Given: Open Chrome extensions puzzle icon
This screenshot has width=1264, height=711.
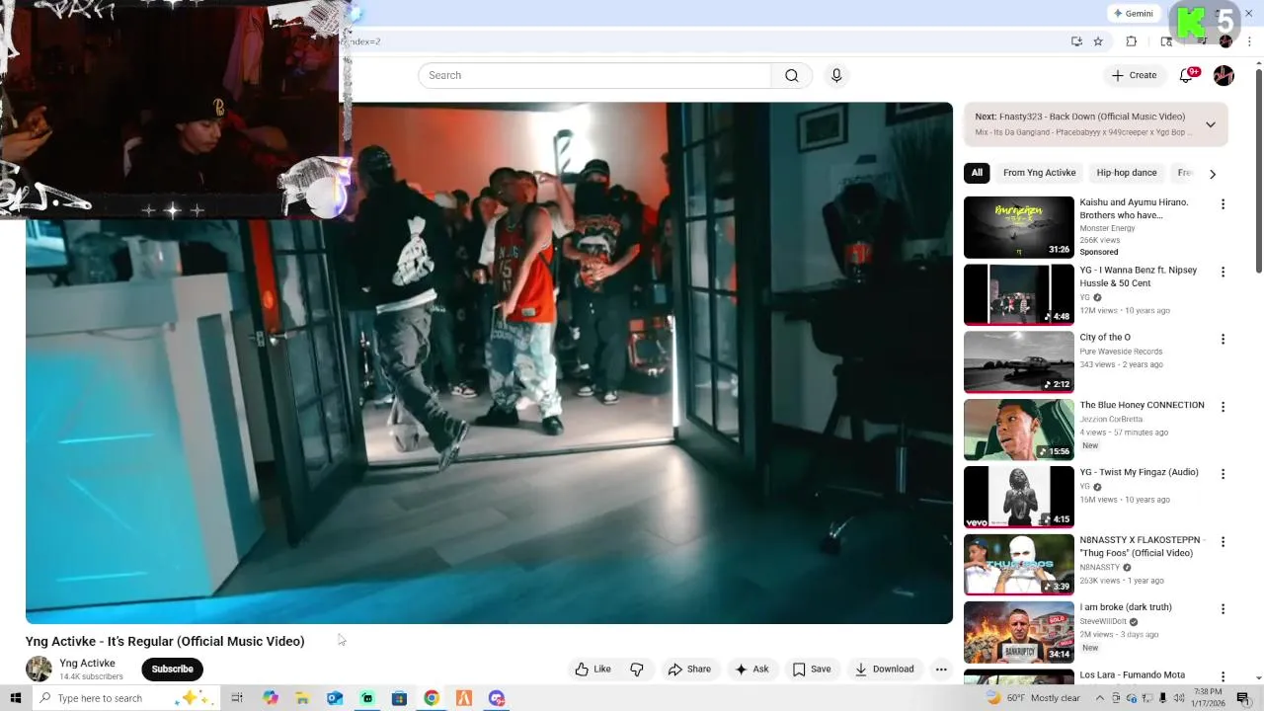Looking at the screenshot, I should [1132, 41].
